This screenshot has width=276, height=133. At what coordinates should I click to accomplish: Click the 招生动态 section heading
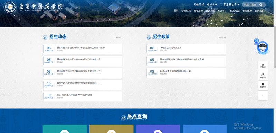click(x=58, y=37)
